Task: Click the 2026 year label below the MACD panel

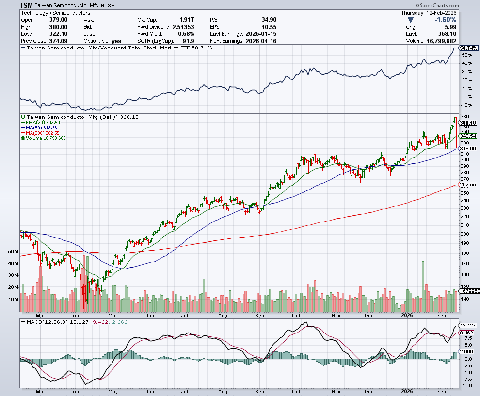Action: [407, 392]
